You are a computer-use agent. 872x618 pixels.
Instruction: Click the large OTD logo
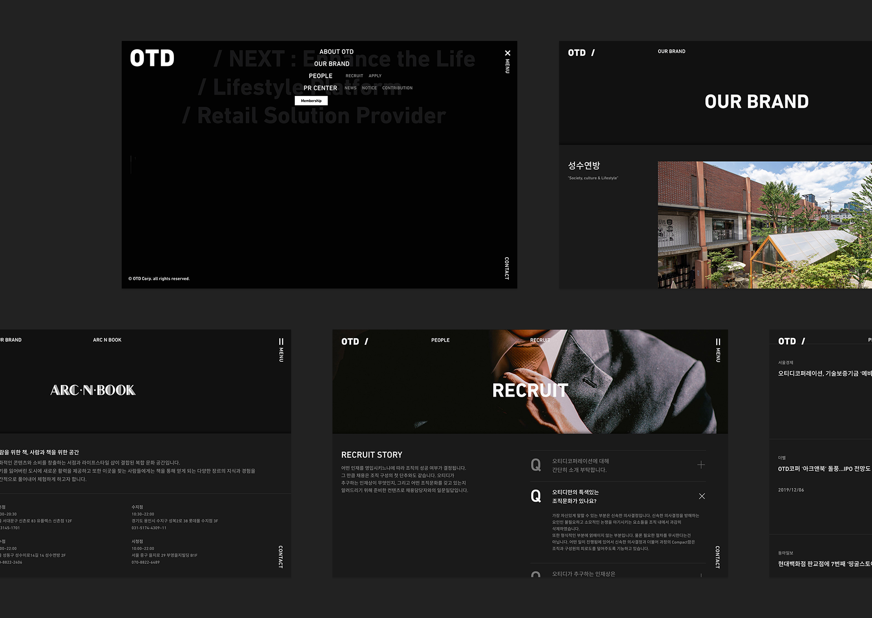pos(152,59)
